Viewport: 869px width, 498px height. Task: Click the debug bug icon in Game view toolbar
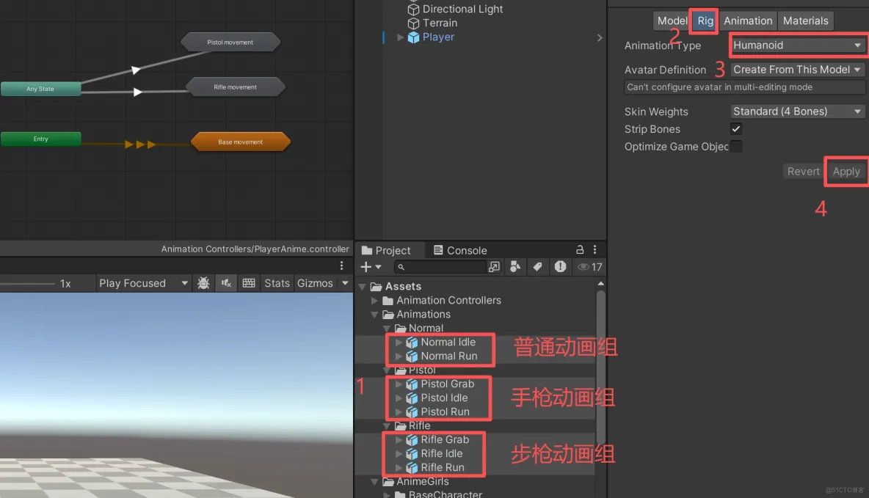click(203, 282)
